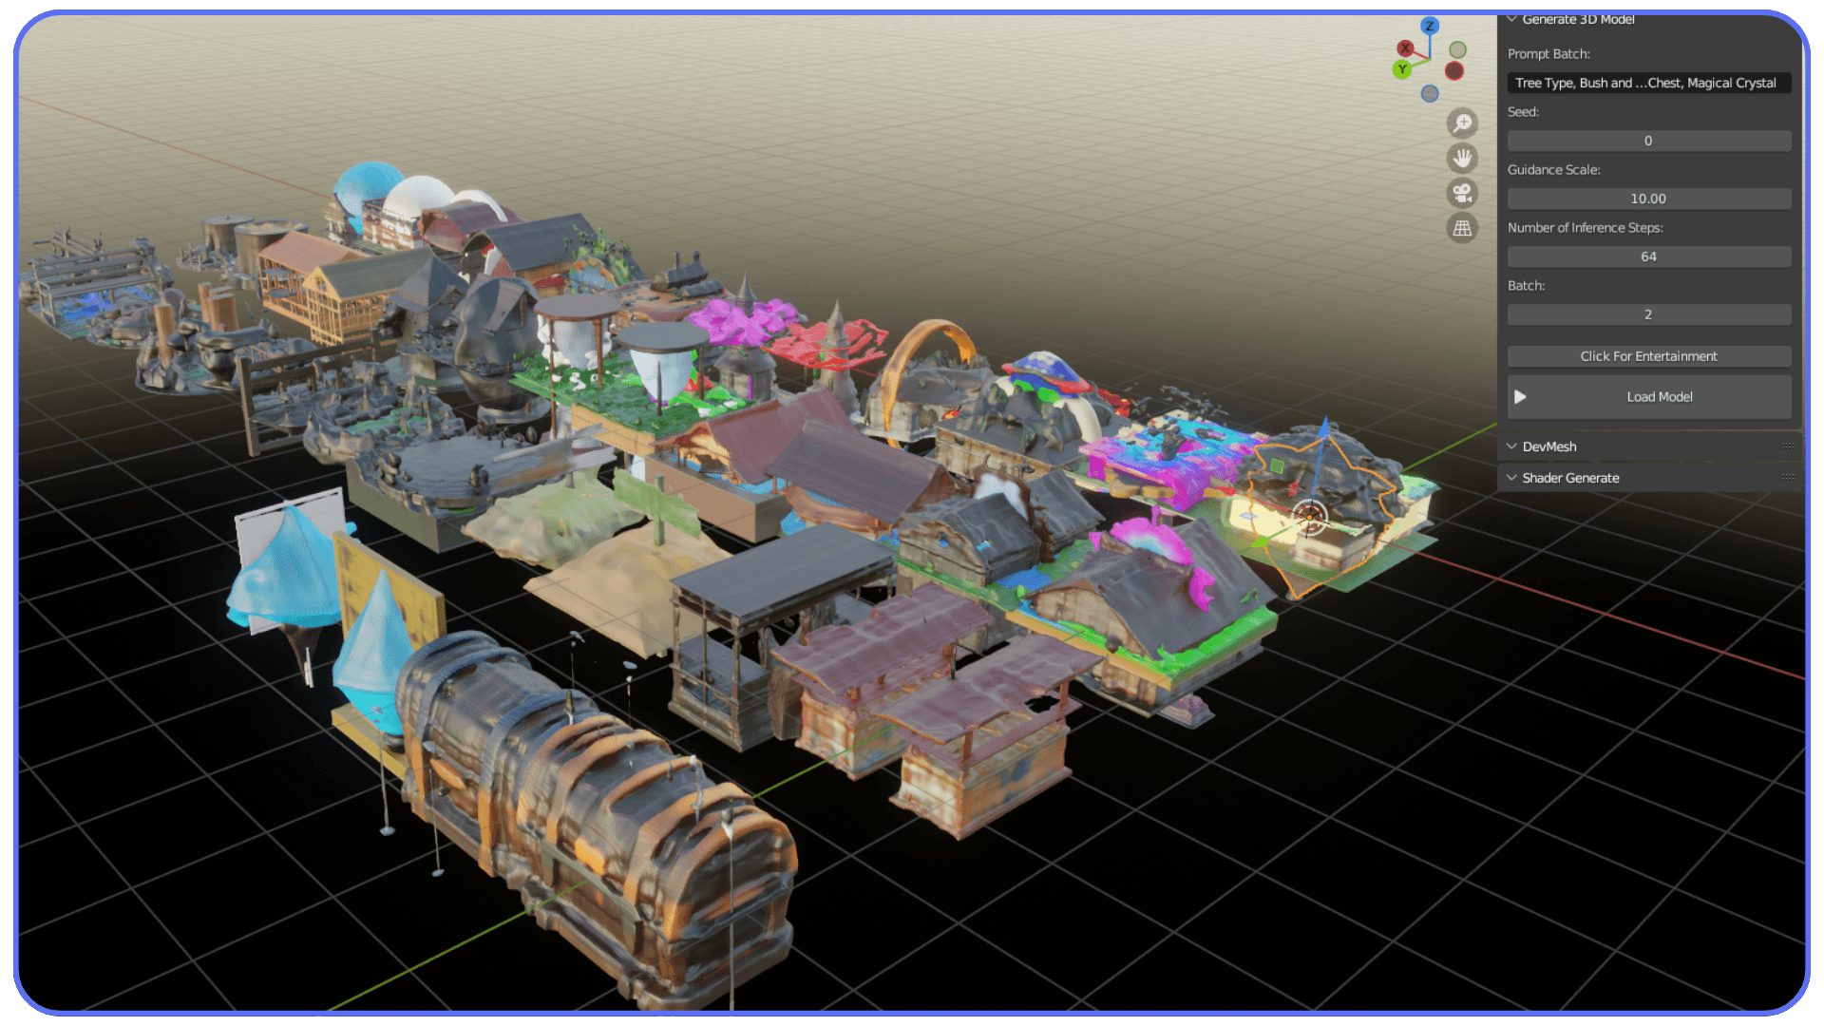This screenshot has height=1026, width=1824.
Task: Select the Zoom tool in the viewport
Action: [1462, 123]
